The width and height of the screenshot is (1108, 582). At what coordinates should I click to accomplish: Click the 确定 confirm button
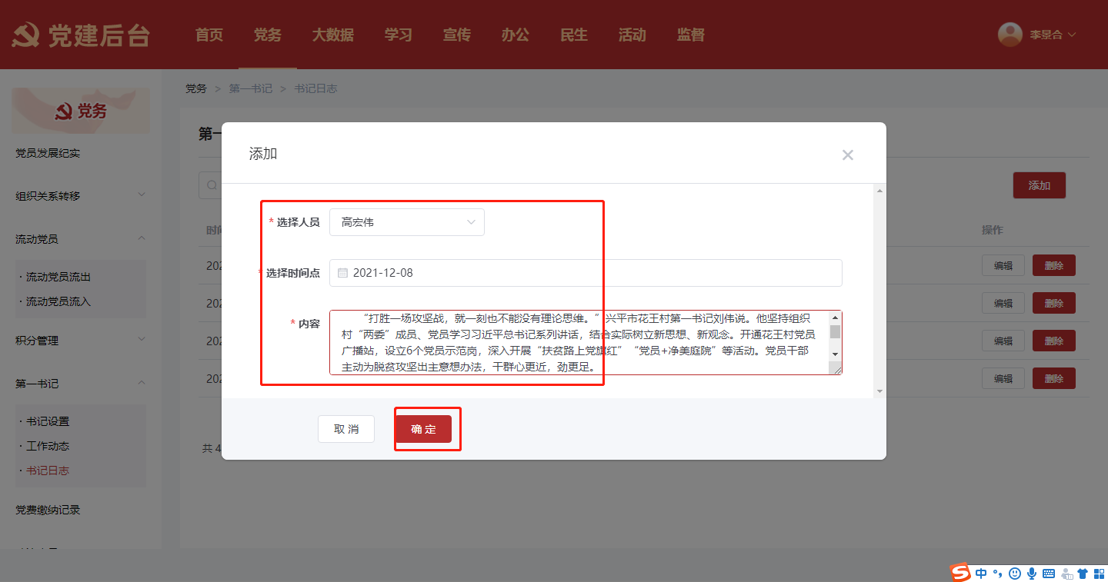point(423,429)
